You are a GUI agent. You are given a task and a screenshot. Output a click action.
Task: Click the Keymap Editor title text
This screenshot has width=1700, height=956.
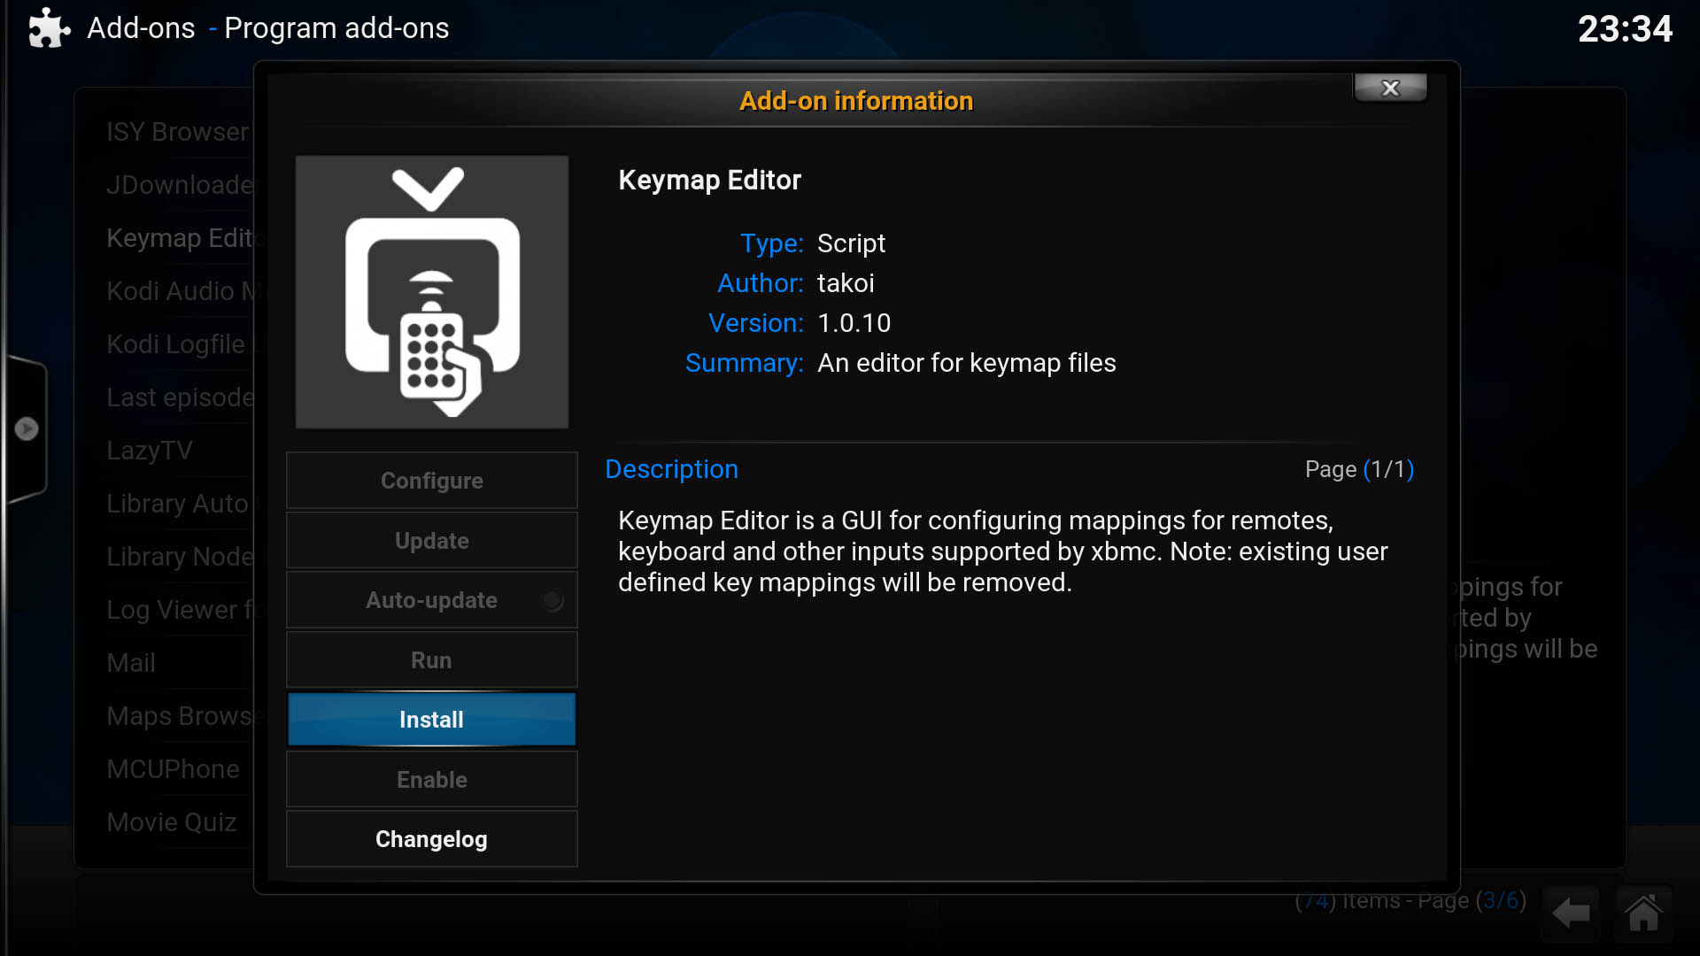click(709, 180)
